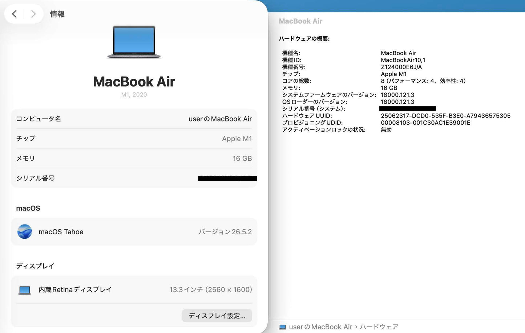This screenshot has width=525, height=333.
Task: Click userのMacBook Air in the path bar
Action: pos(320,327)
